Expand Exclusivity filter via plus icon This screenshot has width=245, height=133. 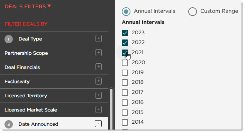click(x=99, y=81)
